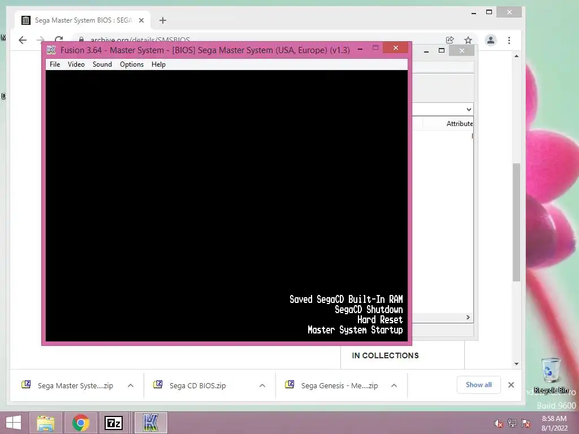Click the Sega Master System zip file icon

pyautogui.click(x=26, y=384)
